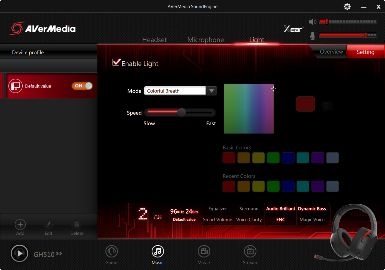The height and width of the screenshot is (270, 385).
Task: Click the Equalizer status button
Action: coord(217,209)
